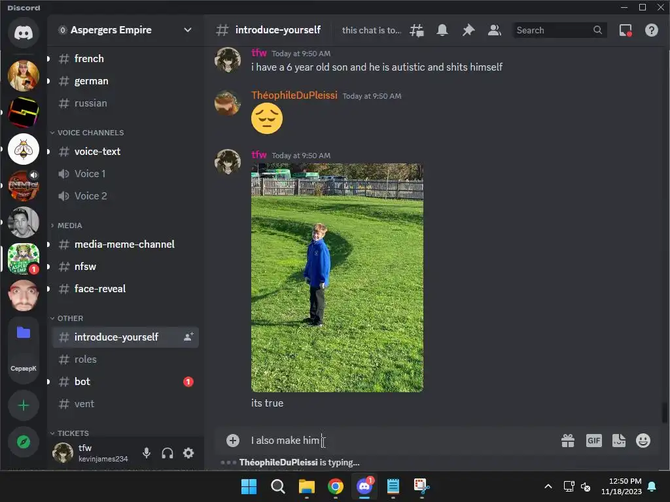Open notification settings bell in channel header
670x502 pixels.
pyautogui.click(x=442, y=30)
